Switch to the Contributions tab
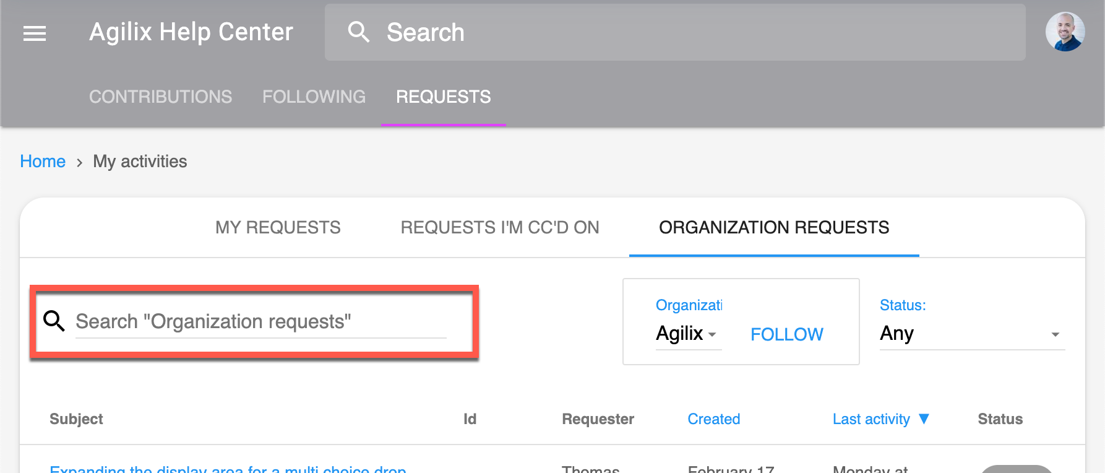The image size is (1105, 473). tap(160, 97)
